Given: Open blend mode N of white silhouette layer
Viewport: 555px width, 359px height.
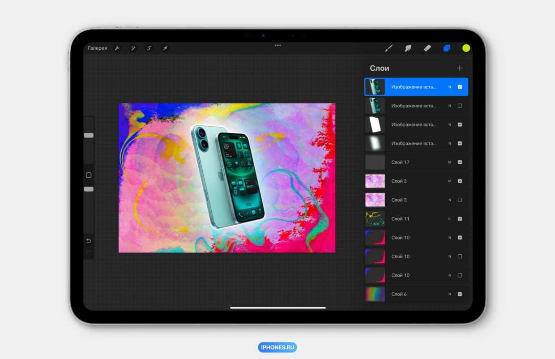Looking at the screenshot, I should click(x=450, y=124).
